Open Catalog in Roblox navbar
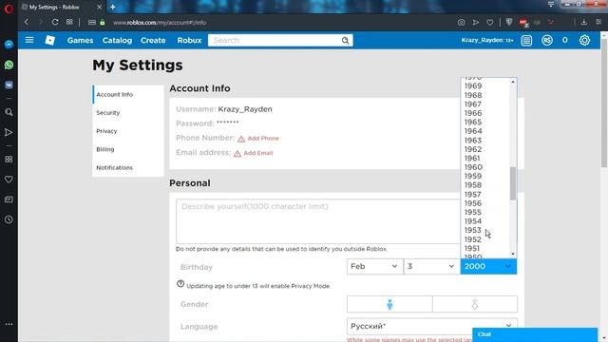Screen dimensions: 608x342 click(117, 40)
